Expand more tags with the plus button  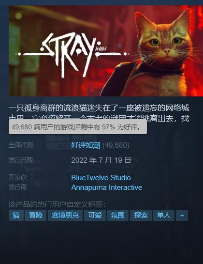click(182, 215)
